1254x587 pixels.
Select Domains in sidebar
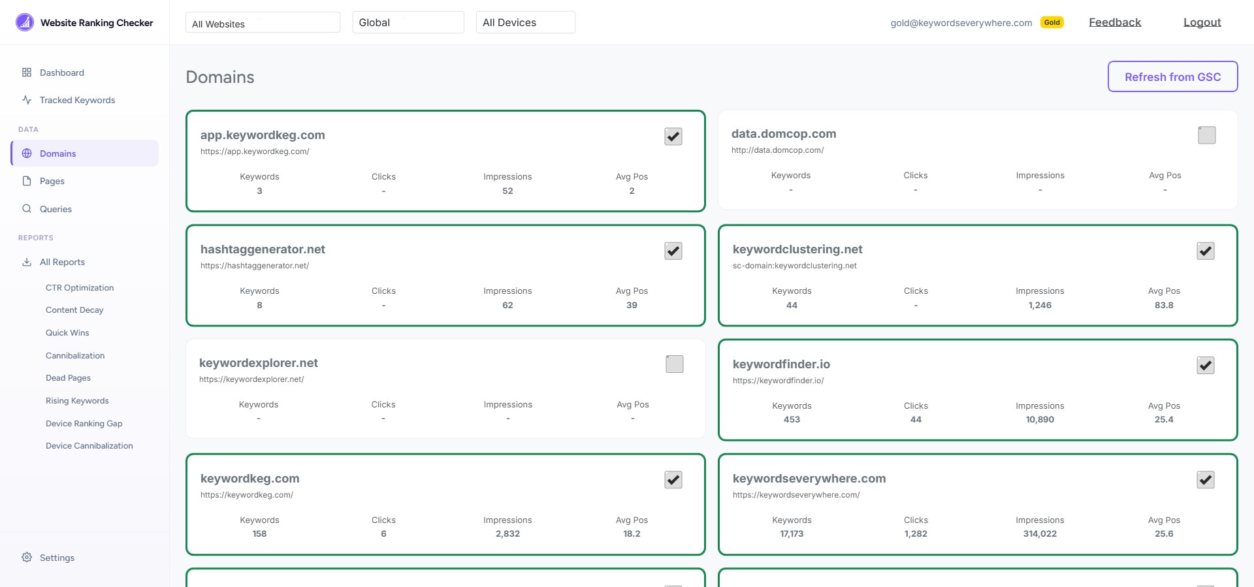pyautogui.click(x=84, y=153)
